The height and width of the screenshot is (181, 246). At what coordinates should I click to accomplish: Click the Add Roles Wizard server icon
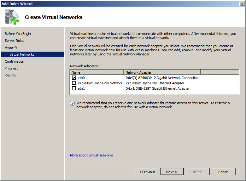pyautogui.click(x=12, y=17)
